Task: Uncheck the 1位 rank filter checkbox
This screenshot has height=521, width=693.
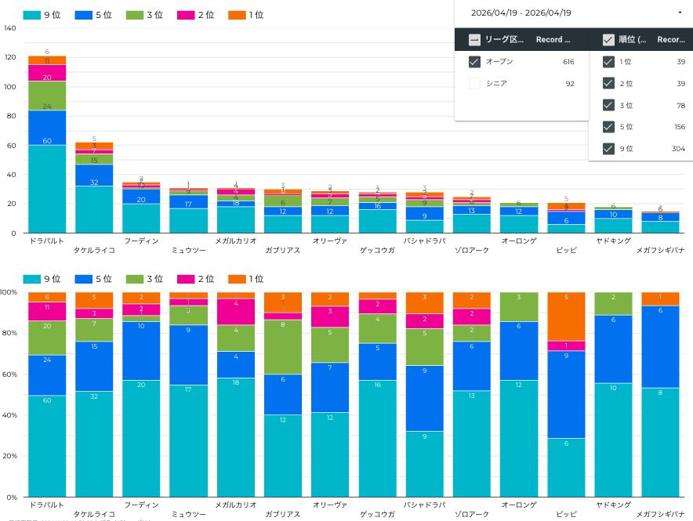Action: (x=608, y=62)
